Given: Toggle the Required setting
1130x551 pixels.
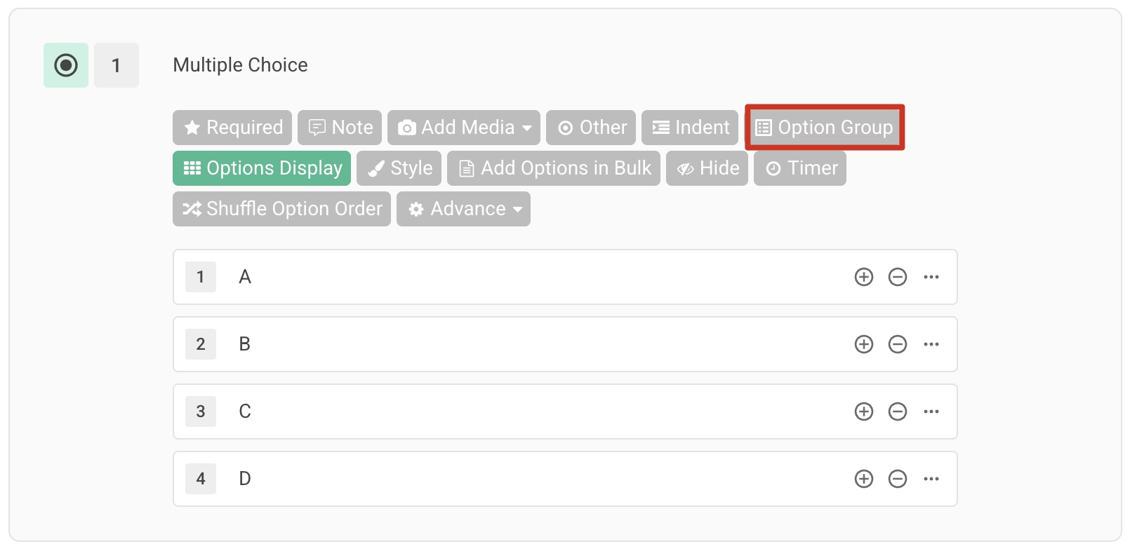Looking at the screenshot, I should (232, 128).
